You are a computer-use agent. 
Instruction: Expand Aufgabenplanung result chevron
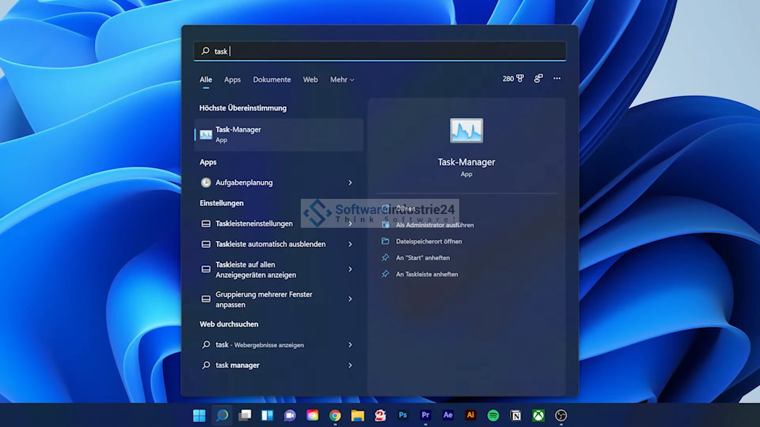[350, 183]
